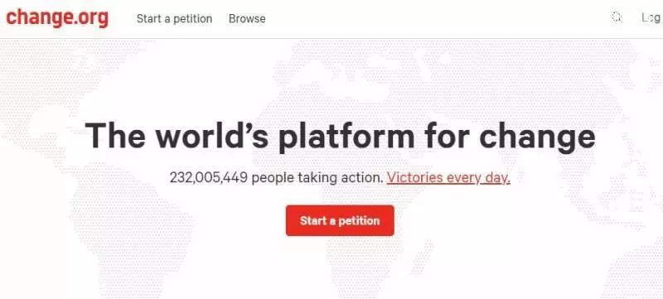Click the word 'change' in the headline
This screenshot has width=663, height=299.
pyautogui.click(x=537, y=136)
